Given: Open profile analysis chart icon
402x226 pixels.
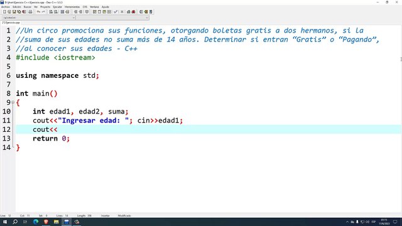Looking at the screenshot, I should [x=128, y=12].
